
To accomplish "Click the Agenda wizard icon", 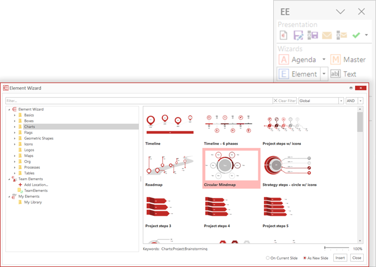I will pyautogui.click(x=284, y=60).
